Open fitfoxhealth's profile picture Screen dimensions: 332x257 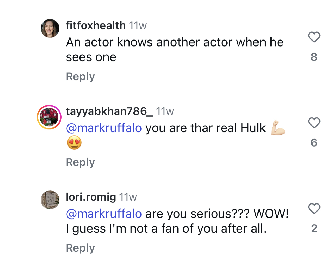tap(50, 28)
